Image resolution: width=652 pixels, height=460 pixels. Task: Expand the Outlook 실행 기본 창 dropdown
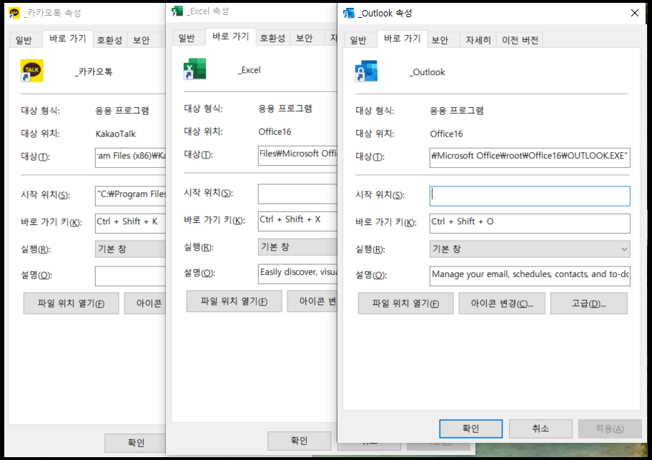click(x=530, y=249)
